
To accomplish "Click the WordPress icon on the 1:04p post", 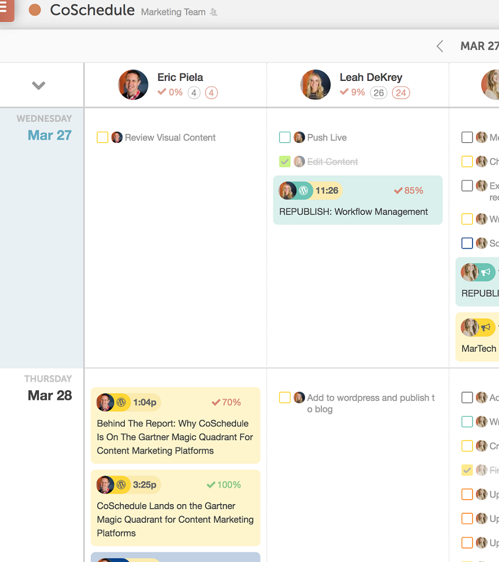I will (121, 402).
